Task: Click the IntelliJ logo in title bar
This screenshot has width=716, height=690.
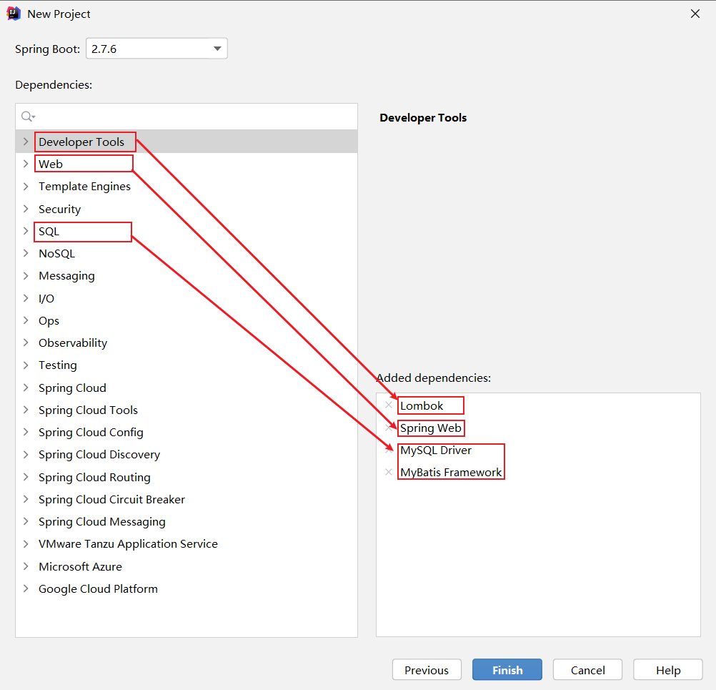Action: click(14, 14)
